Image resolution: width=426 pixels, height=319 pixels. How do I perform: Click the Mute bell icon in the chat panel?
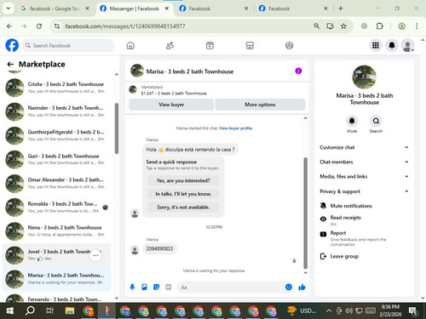pyautogui.click(x=352, y=121)
